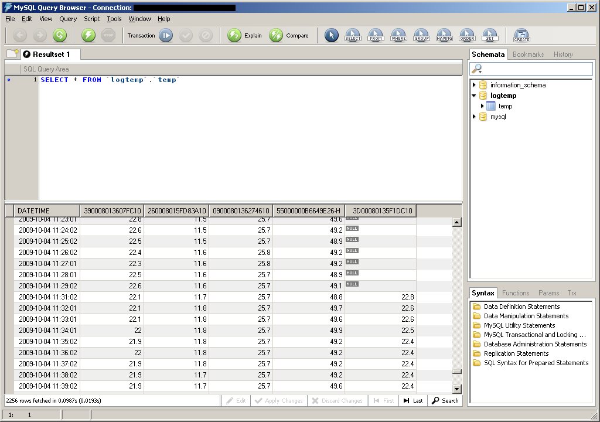Collapse the logtemp schema node
The image size is (600, 422).
coord(475,96)
